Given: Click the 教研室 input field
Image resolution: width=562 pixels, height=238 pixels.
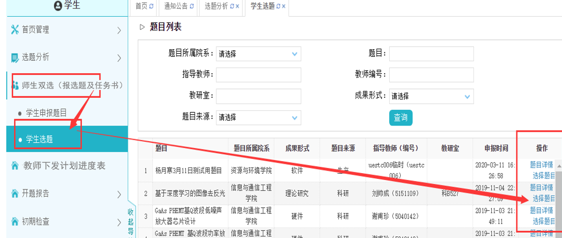Looking at the screenshot, I should [x=258, y=96].
